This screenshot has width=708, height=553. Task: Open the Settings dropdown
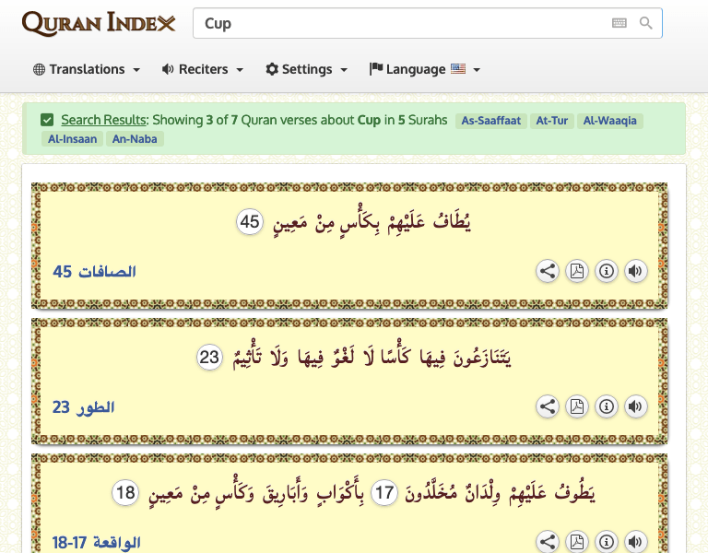pos(307,69)
